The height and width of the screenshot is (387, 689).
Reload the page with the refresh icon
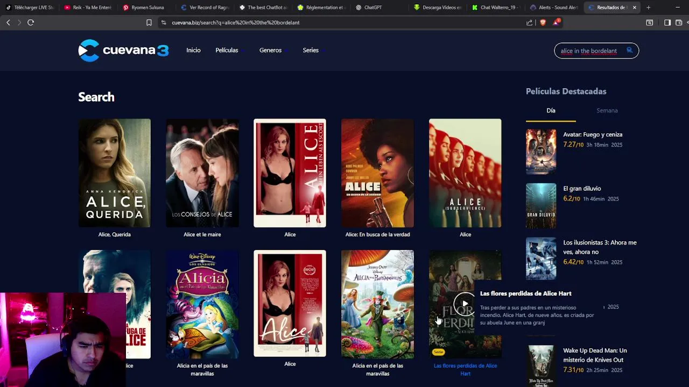(x=31, y=23)
